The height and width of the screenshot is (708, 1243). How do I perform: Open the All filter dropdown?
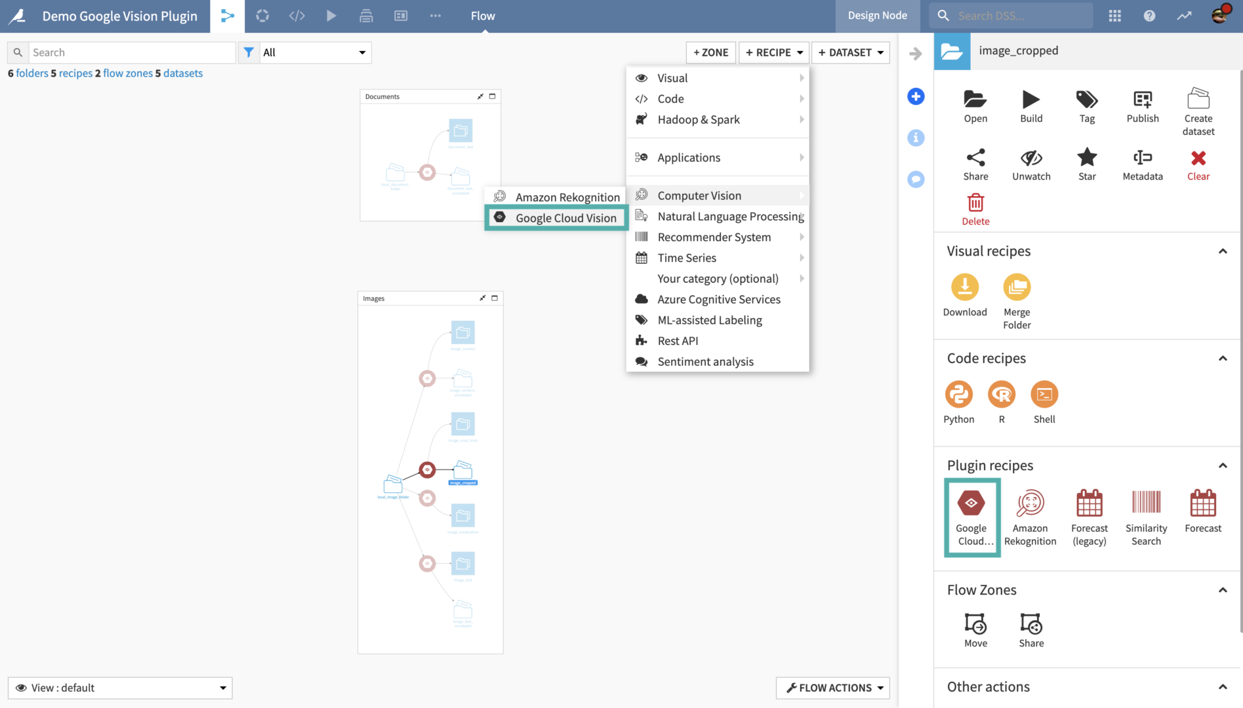pyautogui.click(x=314, y=52)
